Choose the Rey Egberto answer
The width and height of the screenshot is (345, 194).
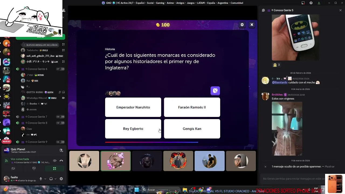point(133,129)
